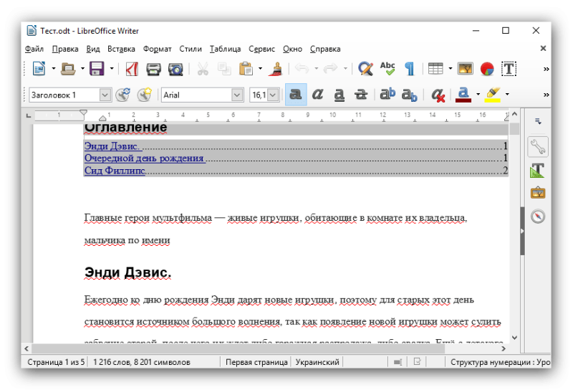The image size is (573, 390).
Task: Toggle Italic formatting
Action: pyautogui.click(x=317, y=95)
